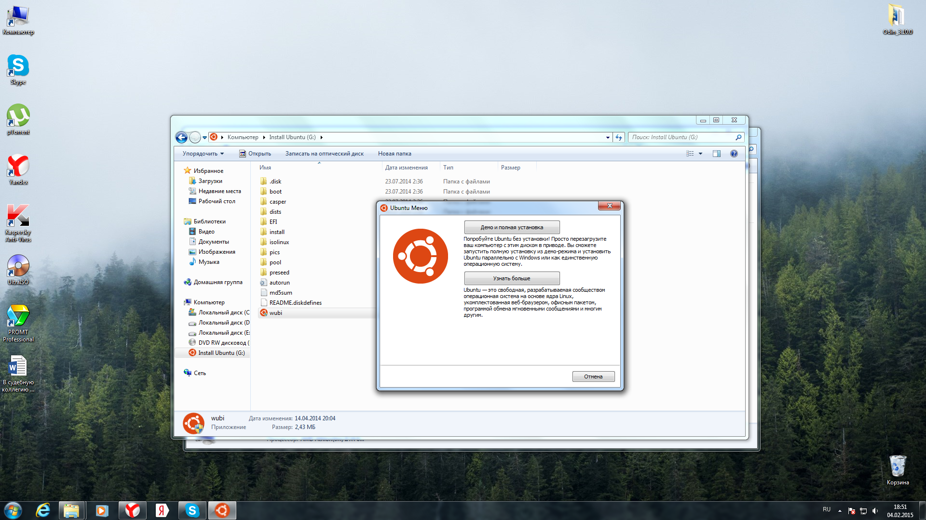Go back with the Explorer back arrow
The height and width of the screenshot is (520, 926).
[181, 138]
